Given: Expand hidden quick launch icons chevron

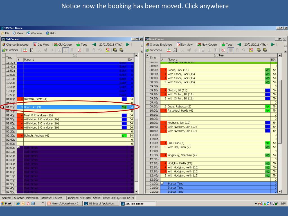Looking at the screenshot, I should pos(43,203).
